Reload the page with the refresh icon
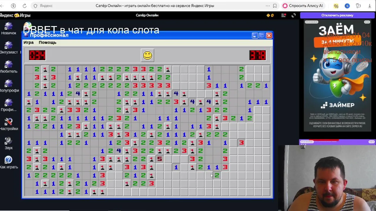 [x=24, y=6]
